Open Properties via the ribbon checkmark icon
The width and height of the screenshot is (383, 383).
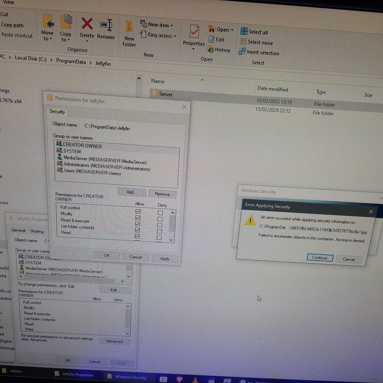(x=194, y=32)
